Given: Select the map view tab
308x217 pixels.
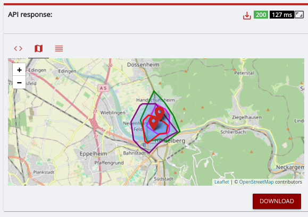Looking at the screenshot, I should (38, 48).
